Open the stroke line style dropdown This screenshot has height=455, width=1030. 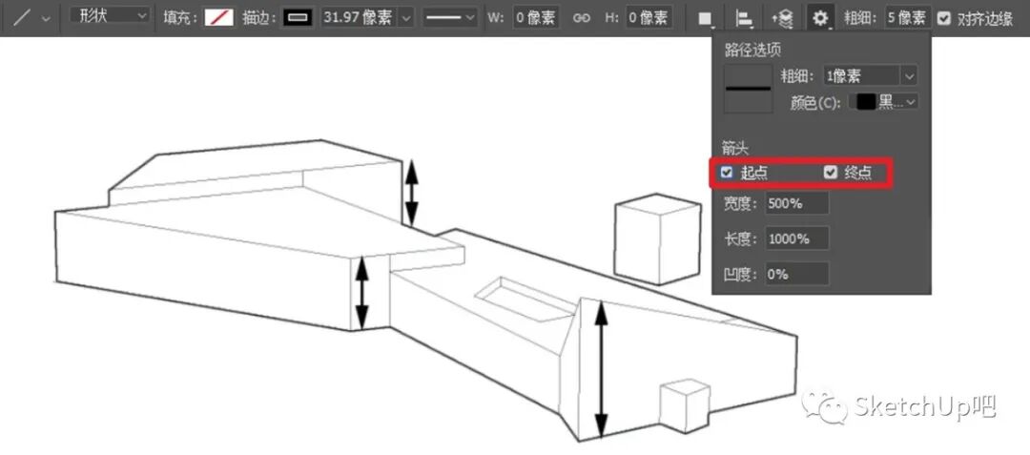click(449, 18)
